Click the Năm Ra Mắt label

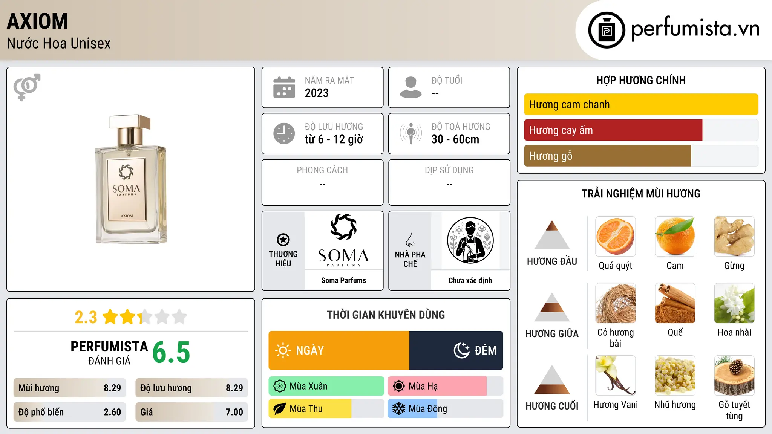pos(329,80)
